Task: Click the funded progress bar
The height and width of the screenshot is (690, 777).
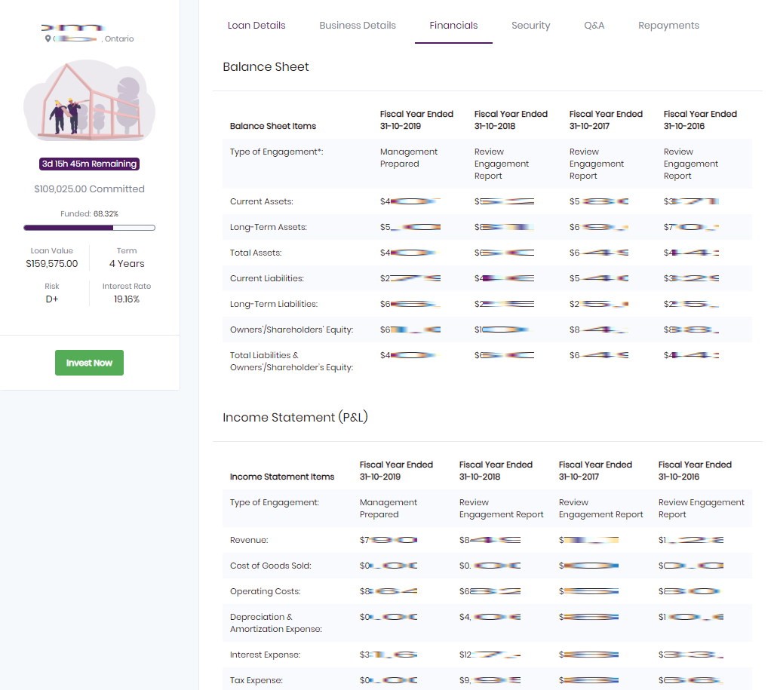Action: pyautogui.click(x=89, y=227)
